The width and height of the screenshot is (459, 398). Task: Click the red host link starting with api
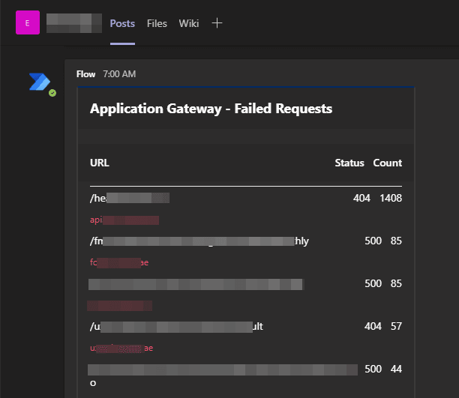click(124, 220)
